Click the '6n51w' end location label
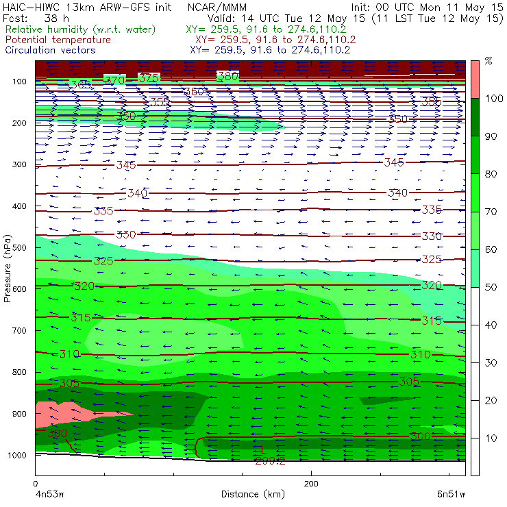 pyautogui.click(x=451, y=495)
